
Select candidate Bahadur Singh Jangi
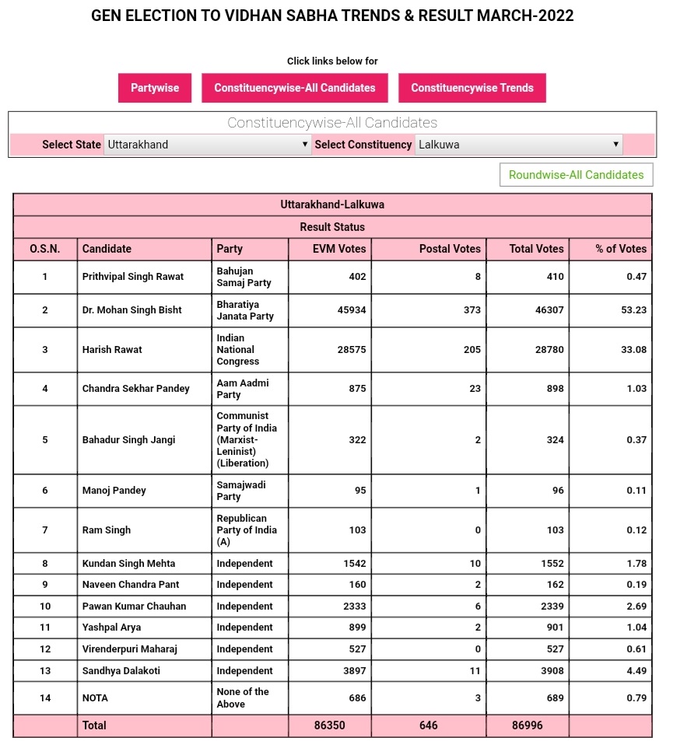(128, 440)
